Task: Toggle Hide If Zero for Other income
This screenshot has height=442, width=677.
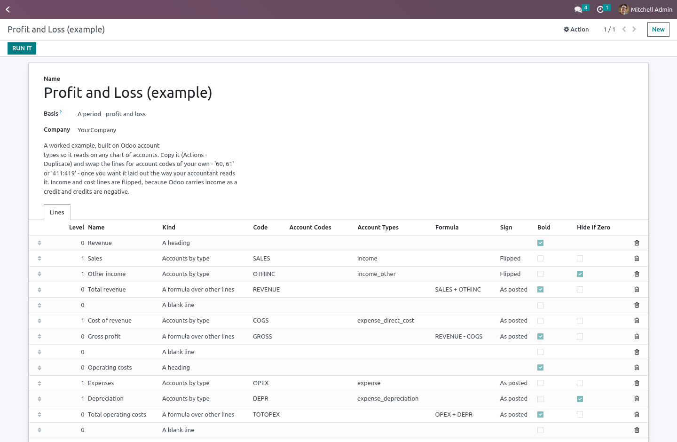Action: (580, 274)
